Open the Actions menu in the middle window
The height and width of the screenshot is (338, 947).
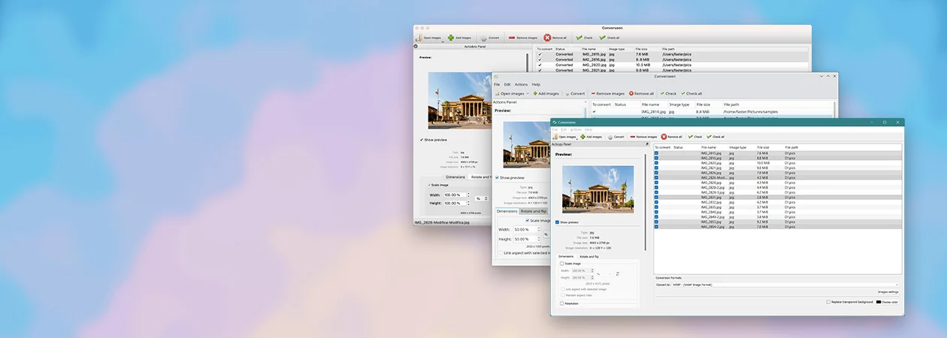[x=521, y=84]
